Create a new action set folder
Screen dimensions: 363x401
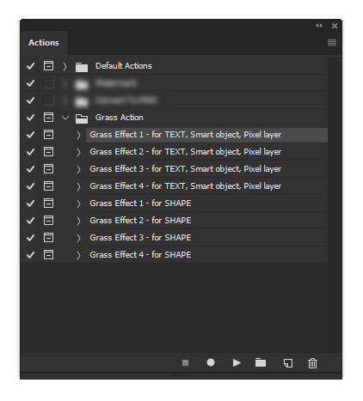(261, 362)
